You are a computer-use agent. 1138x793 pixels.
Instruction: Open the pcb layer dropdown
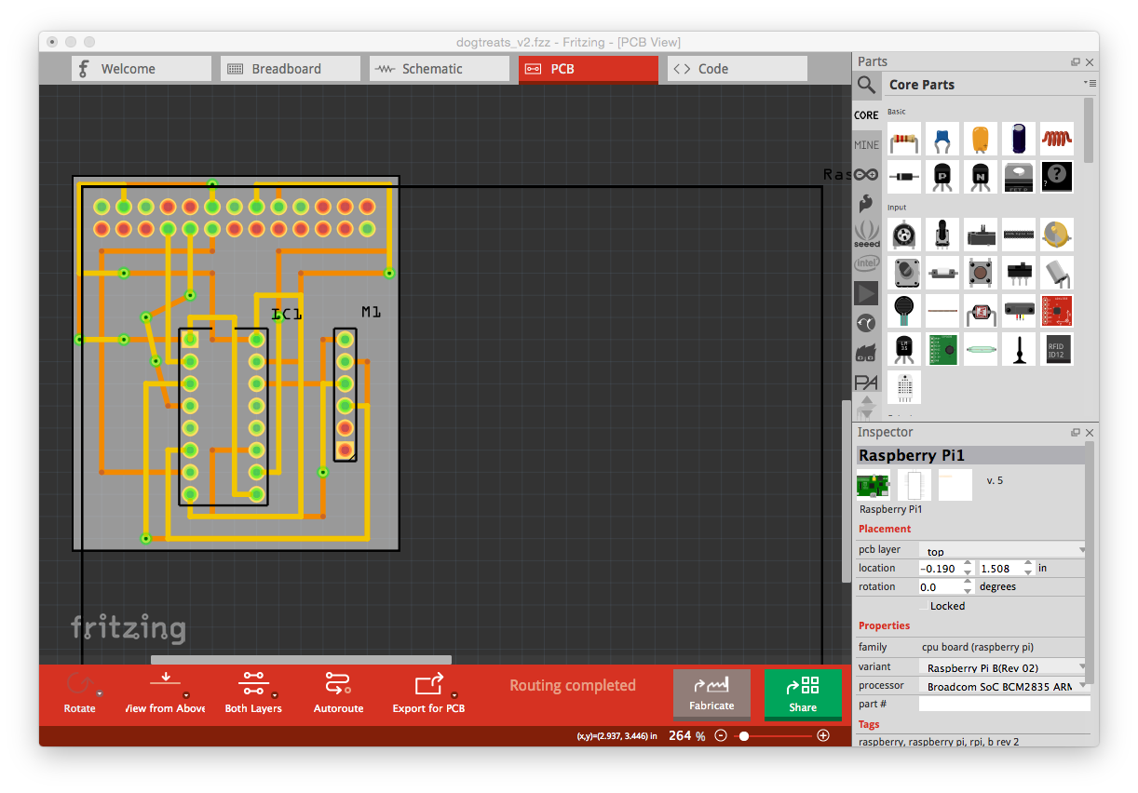pyautogui.click(x=1002, y=551)
